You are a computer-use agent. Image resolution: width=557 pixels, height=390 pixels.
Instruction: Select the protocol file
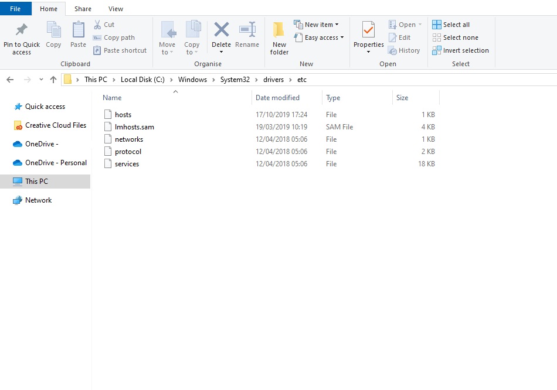coord(128,152)
